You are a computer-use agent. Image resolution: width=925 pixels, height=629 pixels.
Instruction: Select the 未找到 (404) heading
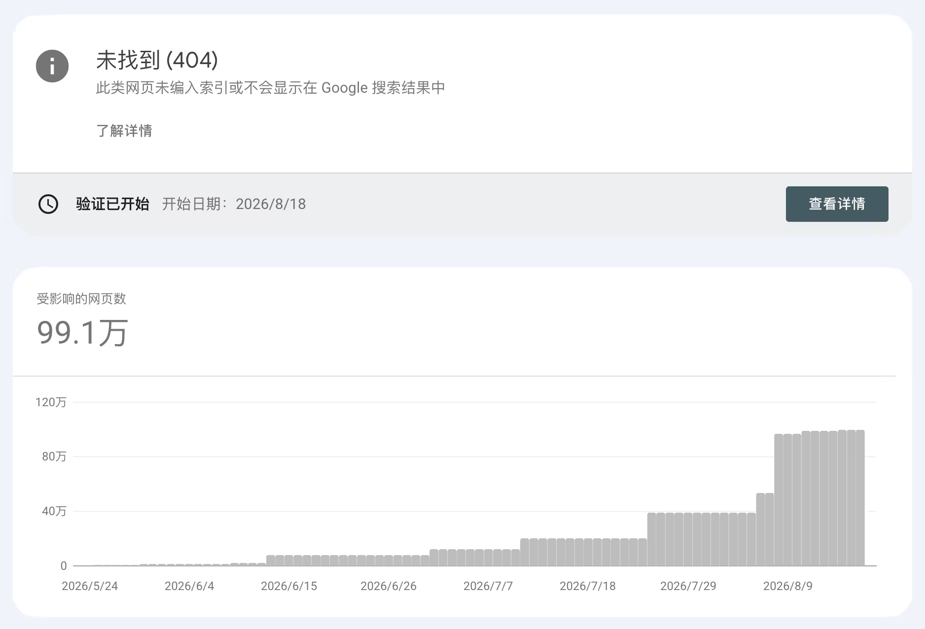(157, 60)
